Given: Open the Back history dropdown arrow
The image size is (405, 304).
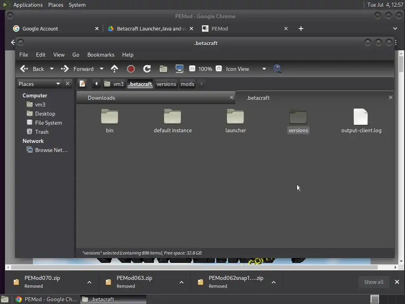Looking at the screenshot, I should click(52, 69).
